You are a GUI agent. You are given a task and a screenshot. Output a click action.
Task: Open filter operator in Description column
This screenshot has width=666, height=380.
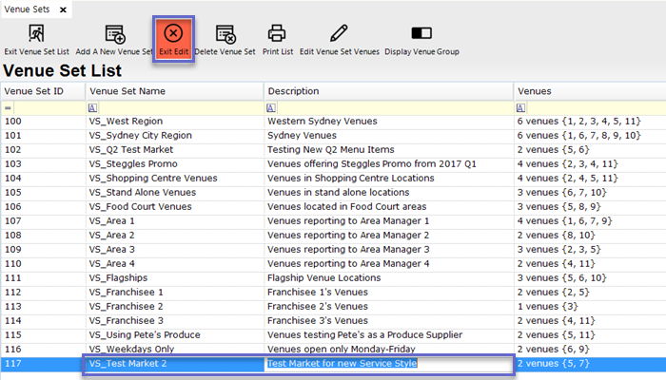[272, 108]
